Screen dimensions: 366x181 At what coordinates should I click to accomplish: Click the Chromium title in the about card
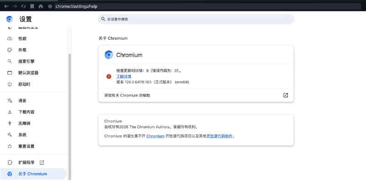129,55
